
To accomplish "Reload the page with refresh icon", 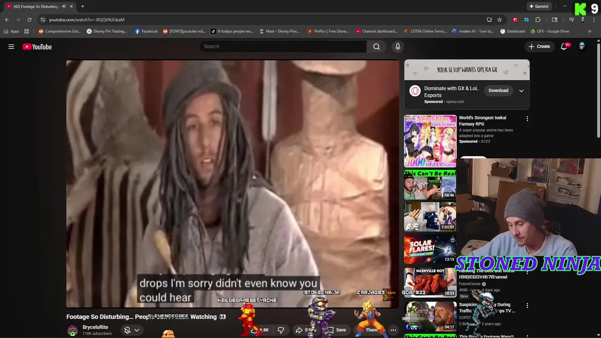I will tap(29, 20).
